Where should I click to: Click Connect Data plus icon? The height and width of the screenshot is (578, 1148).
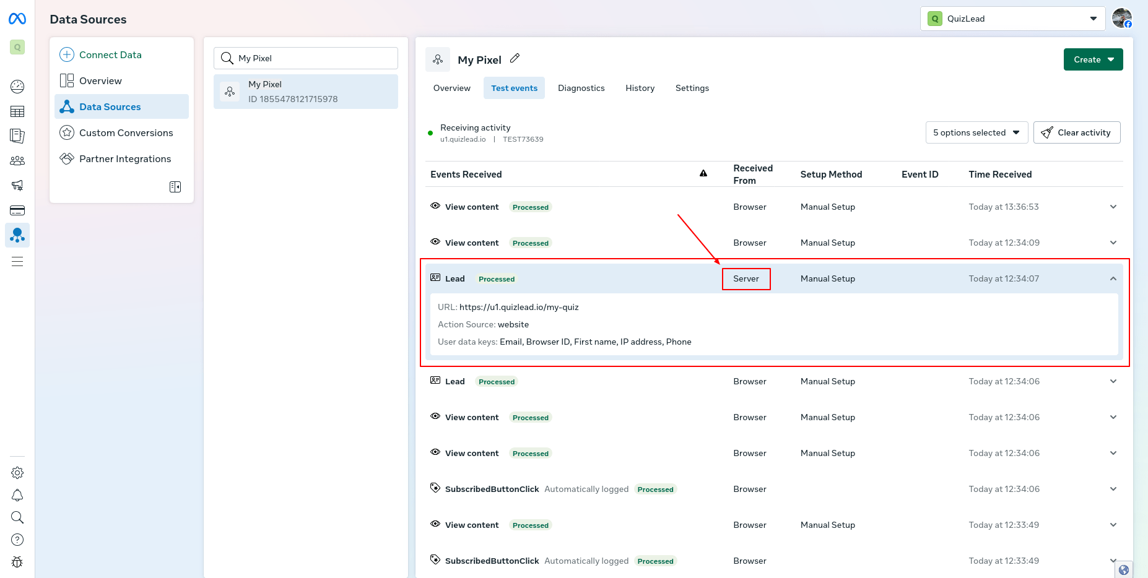(x=67, y=54)
